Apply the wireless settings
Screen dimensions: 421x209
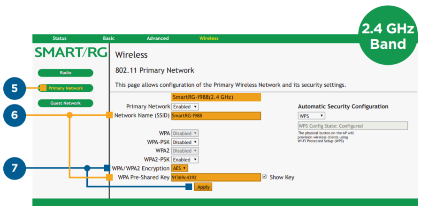click(203, 187)
